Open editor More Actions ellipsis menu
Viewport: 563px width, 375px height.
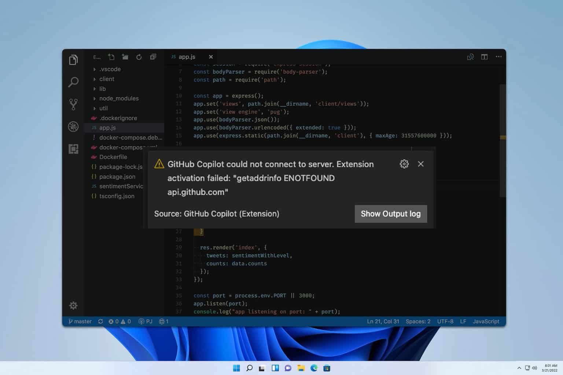(498, 57)
